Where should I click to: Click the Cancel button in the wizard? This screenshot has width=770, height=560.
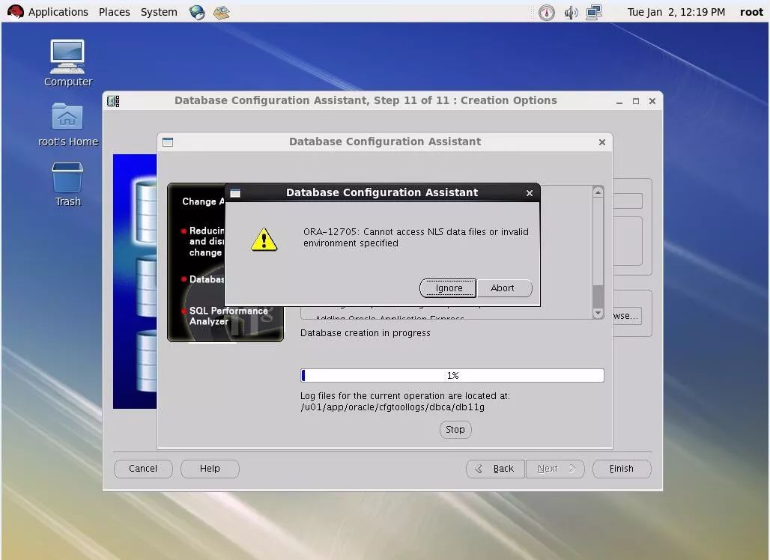[143, 469]
